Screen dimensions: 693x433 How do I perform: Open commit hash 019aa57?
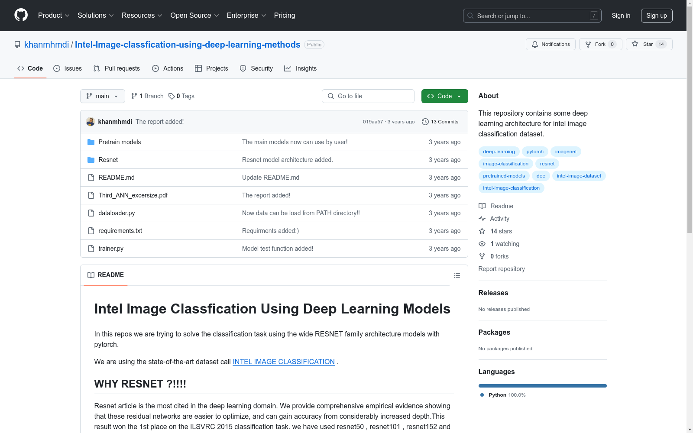[373, 122]
